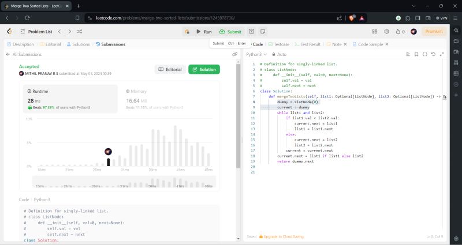Bookmark this page in browser toolbar

point(77,18)
